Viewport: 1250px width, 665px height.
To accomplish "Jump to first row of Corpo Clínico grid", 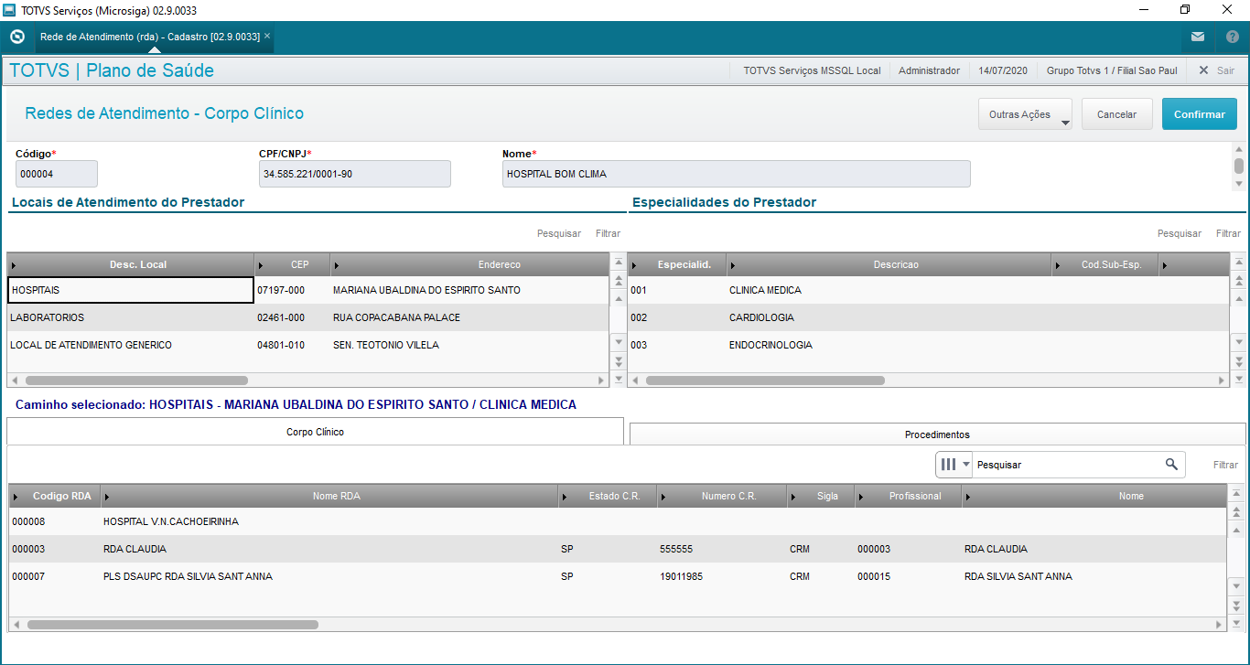I will (1236, 494).
